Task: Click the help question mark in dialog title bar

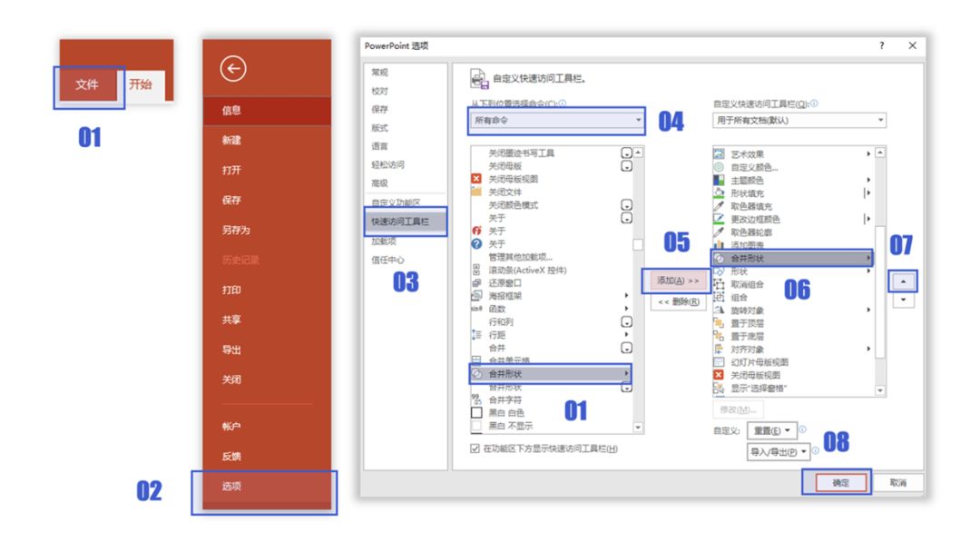Action: click(x=881, y=45)
